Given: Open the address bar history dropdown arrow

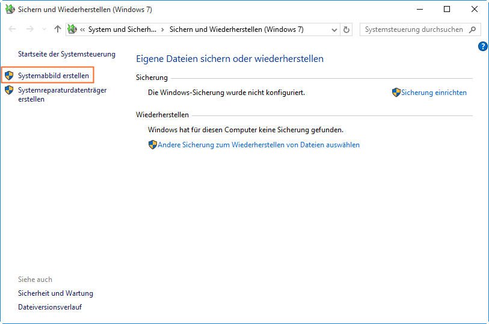Looking at the screenshot, I should coord(334,30).
